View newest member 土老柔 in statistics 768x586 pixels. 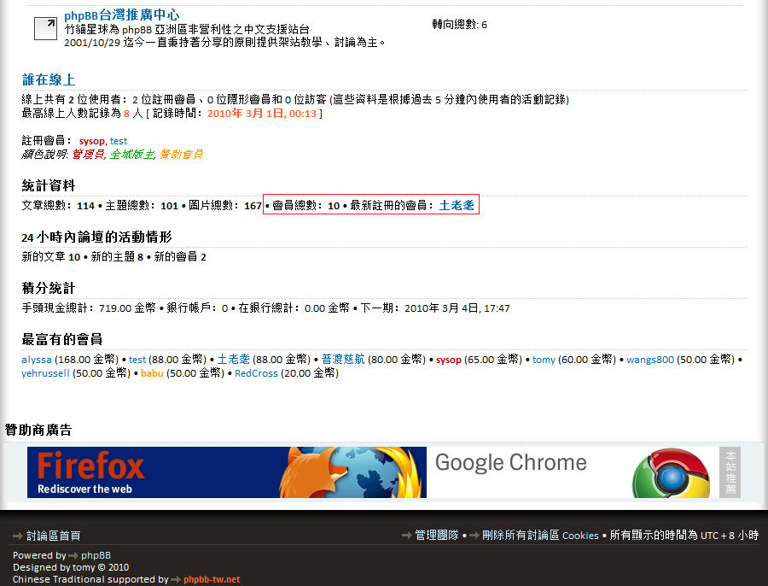click(x=457, y=206)
